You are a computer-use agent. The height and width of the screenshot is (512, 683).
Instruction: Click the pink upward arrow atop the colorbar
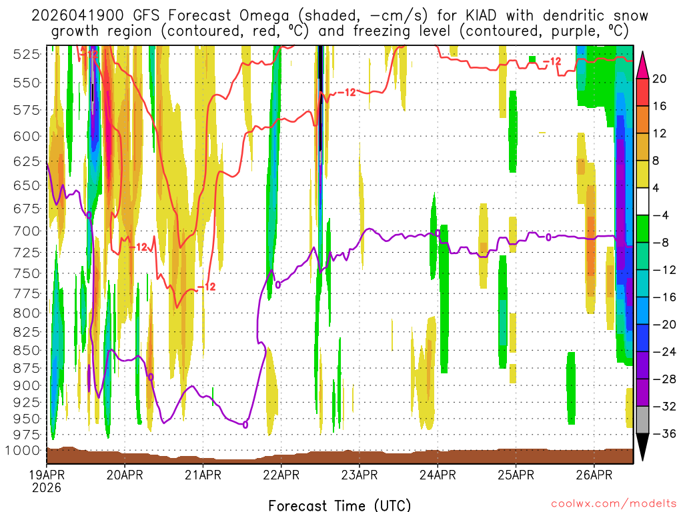(642, 65)
